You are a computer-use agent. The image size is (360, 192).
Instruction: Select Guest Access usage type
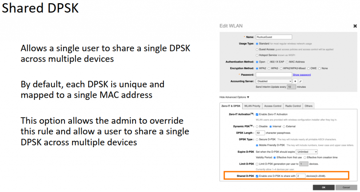coord(257,49)
